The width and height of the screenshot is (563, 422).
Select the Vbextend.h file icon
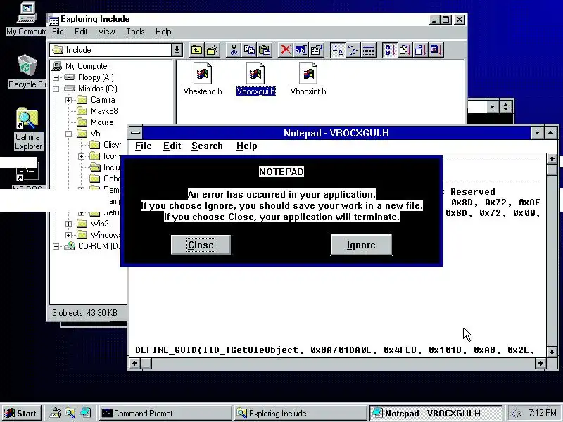point(203,73)
